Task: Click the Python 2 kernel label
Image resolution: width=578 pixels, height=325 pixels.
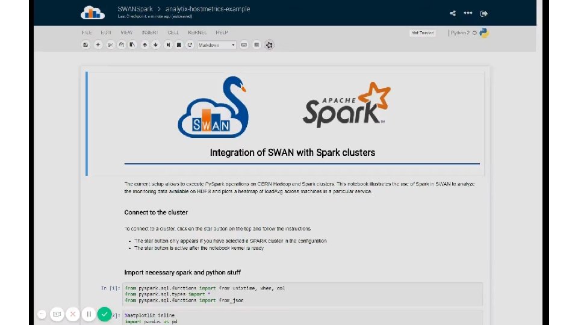Action: (460, 32)
